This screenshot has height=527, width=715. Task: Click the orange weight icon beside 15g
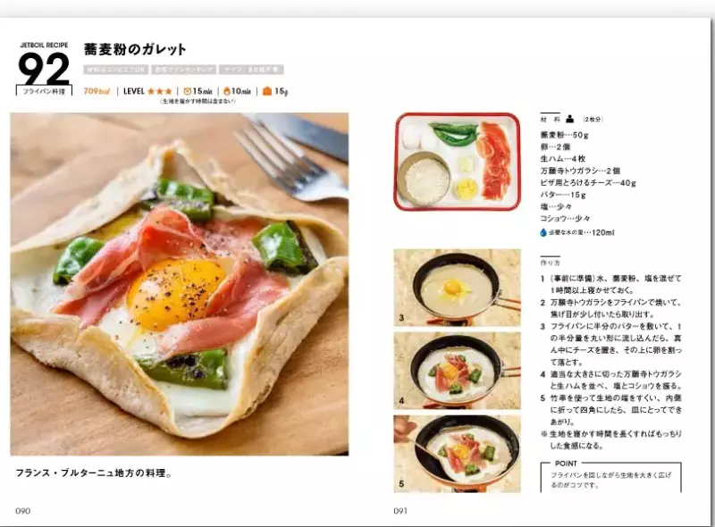[267, 91]
